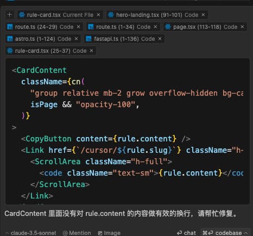The height and width of the screenshot is (236, 253).
Task: Expand the chevron next to codebase
Action: (246, 233)
